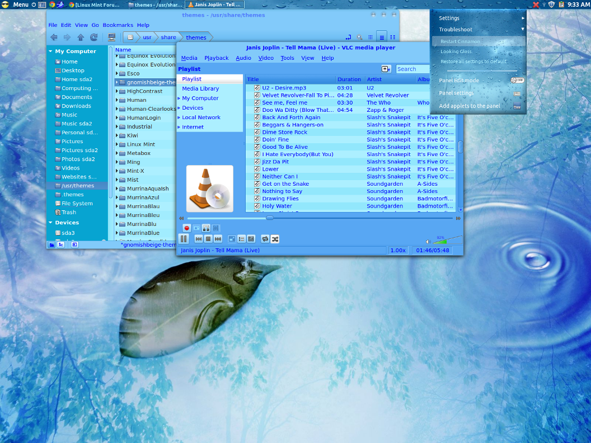Image resolution: width=591 pixels, height=443 pixels.
Task: Click the 'share' breadcrumb button
Action: (168, 37)
